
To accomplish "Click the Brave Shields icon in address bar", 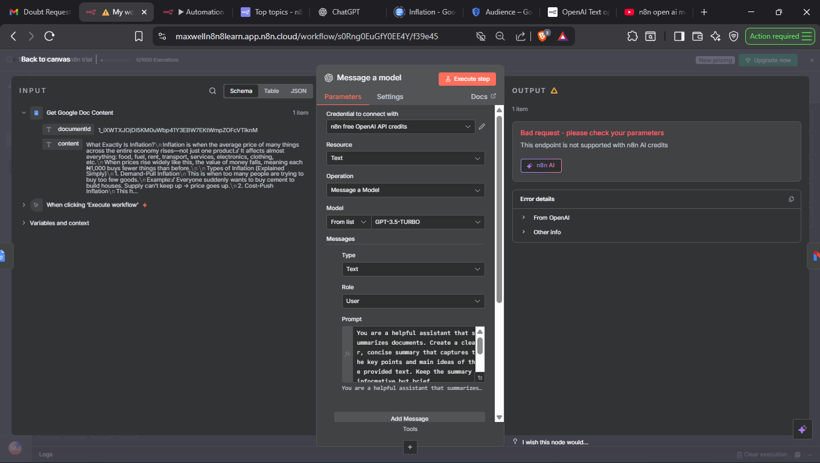I will point(542,37).
